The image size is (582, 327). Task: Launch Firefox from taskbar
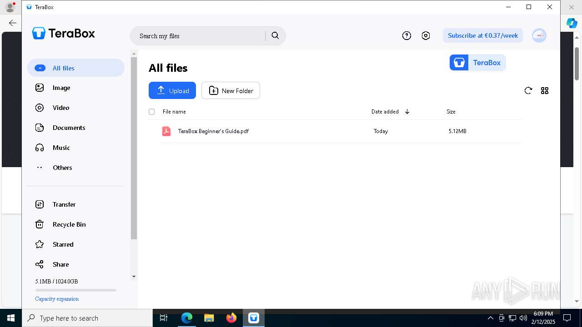pos(231,318)
